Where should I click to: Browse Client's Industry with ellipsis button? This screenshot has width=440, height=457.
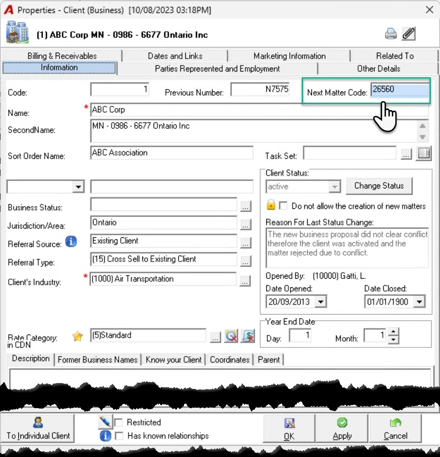(x=245, y=281)
